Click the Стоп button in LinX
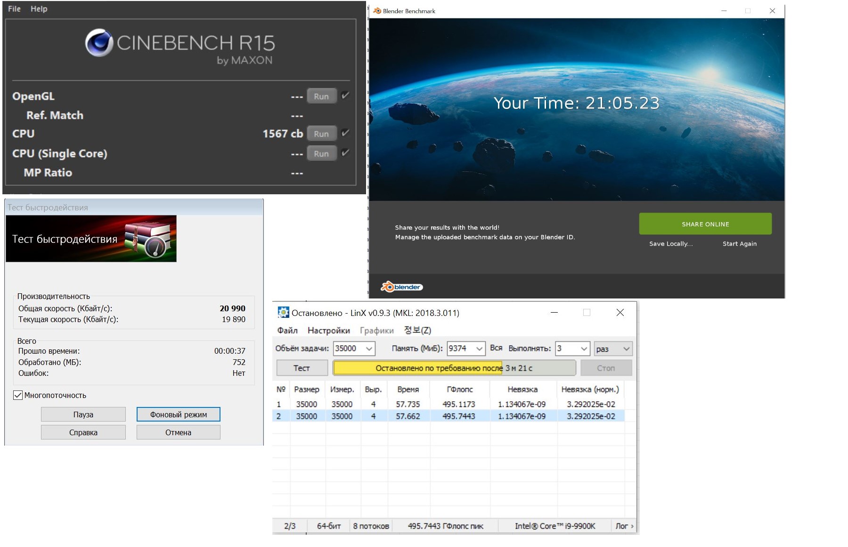The height and width of the screenshot is (547, 848). tap(606, 368)
